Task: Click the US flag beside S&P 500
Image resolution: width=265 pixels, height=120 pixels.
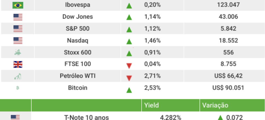Action: [18, 29]
